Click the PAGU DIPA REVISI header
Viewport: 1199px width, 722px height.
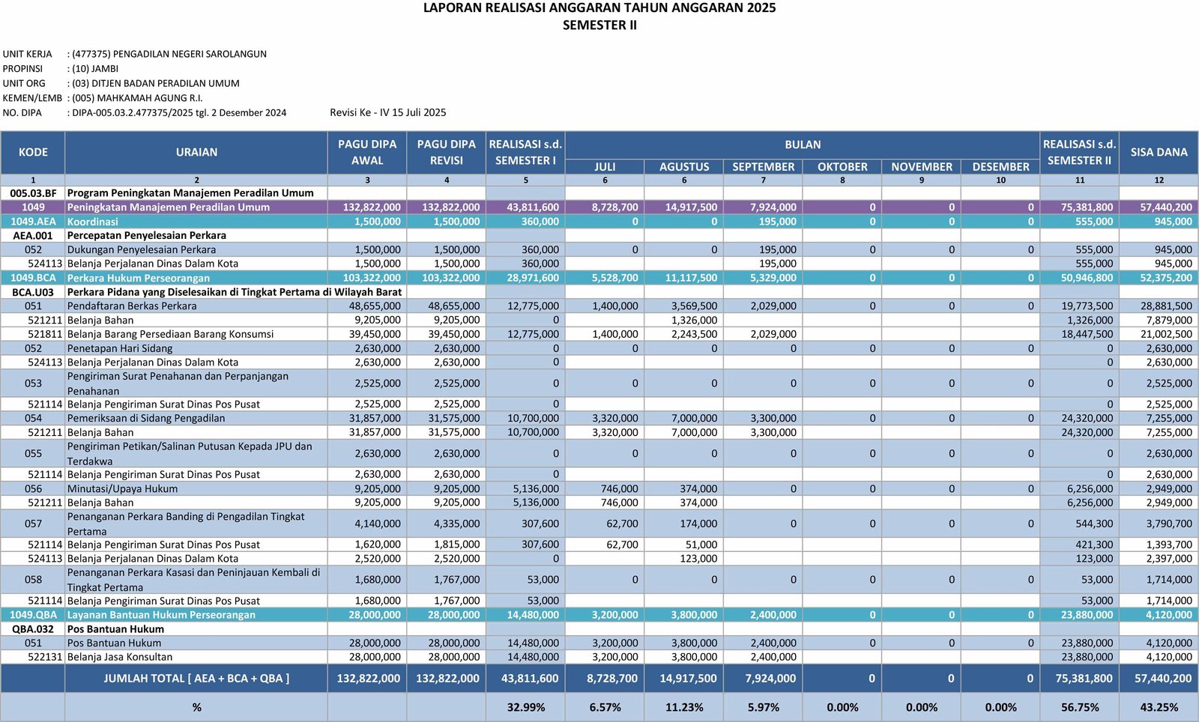[x=447, y=152]
